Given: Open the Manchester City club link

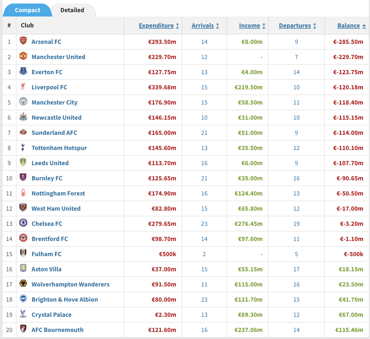Looking at the screenshot, I should [x=55, y=102].
